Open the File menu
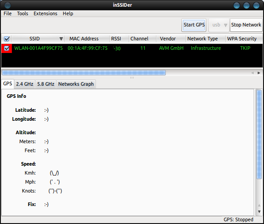 (8, 13)
